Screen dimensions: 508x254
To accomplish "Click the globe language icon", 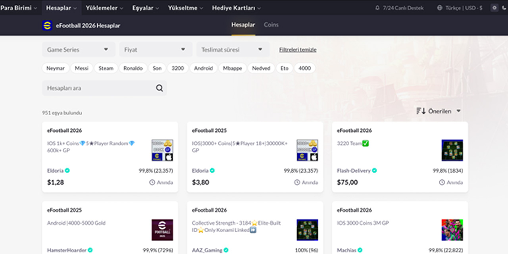I will click(x=439, y=8).
